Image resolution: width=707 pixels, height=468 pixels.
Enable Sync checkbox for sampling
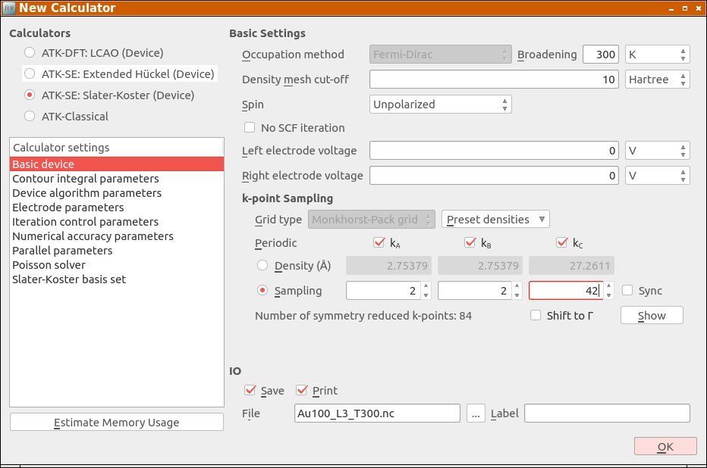point(627,290)
